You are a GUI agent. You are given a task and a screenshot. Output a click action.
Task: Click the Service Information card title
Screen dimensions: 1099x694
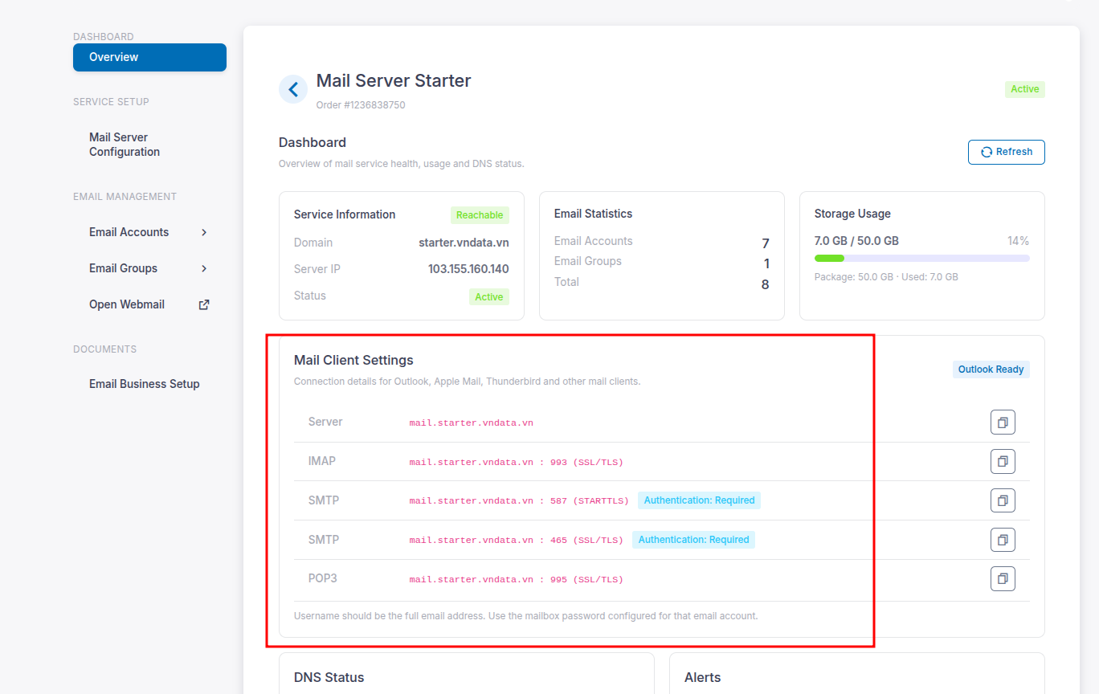[345, 214]
